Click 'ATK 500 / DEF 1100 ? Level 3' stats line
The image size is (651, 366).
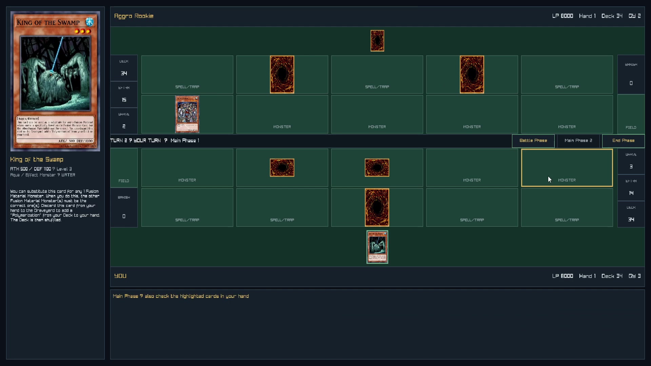pyautogui.click(x=41, y=169)
